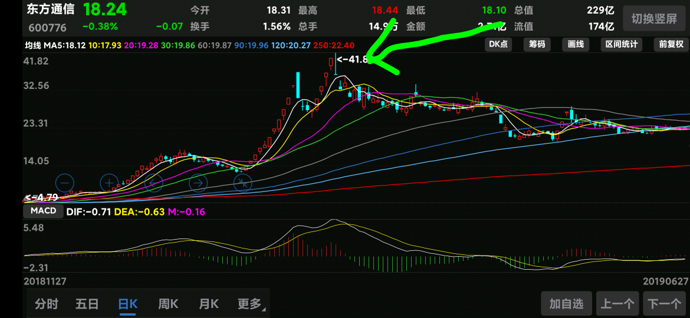
Task: Tap the zoom out minus circle icon
Action: pos(65,183)
